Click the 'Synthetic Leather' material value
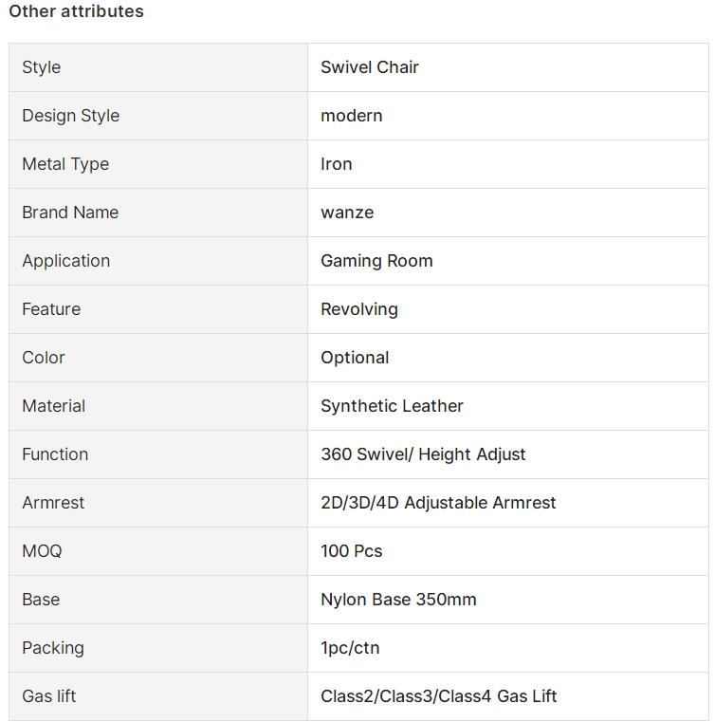The height and width of the screenshot is (722, 715). point(392,406)
